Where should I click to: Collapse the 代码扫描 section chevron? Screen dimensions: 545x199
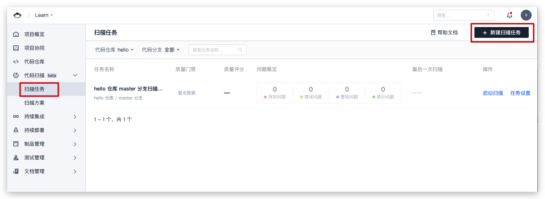pyautogui.click(x=75, y=75)
